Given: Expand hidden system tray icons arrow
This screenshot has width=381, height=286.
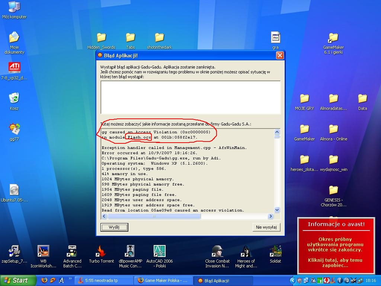Looking at the screenshot, I should coord(293,280).
